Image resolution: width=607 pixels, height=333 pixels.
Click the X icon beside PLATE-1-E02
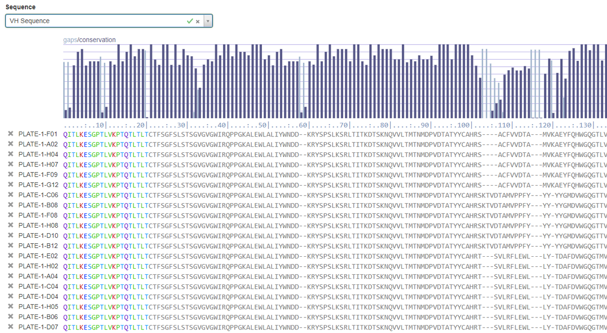[11, 256]
